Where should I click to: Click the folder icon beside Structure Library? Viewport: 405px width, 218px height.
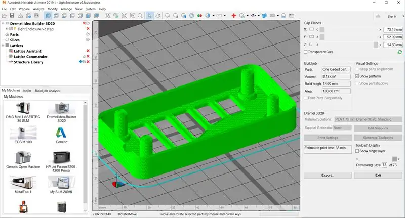pos(84,62)
